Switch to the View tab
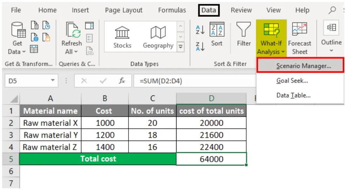Screen dimensions: 345x190 point(274,10)
